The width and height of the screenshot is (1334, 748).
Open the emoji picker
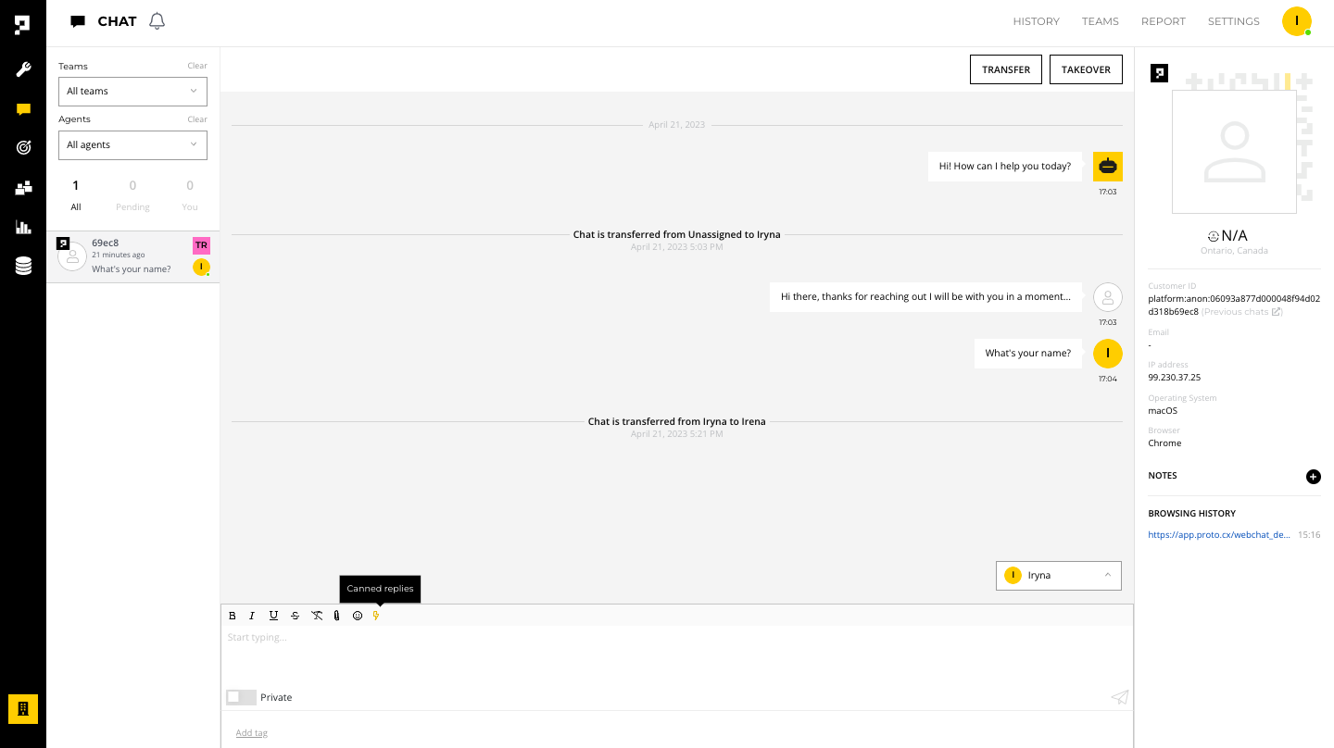(358, 616)
